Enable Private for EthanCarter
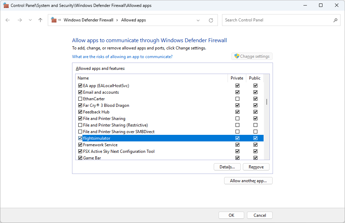This screenshot has height=223, width=345. click(x=237, y=99)
